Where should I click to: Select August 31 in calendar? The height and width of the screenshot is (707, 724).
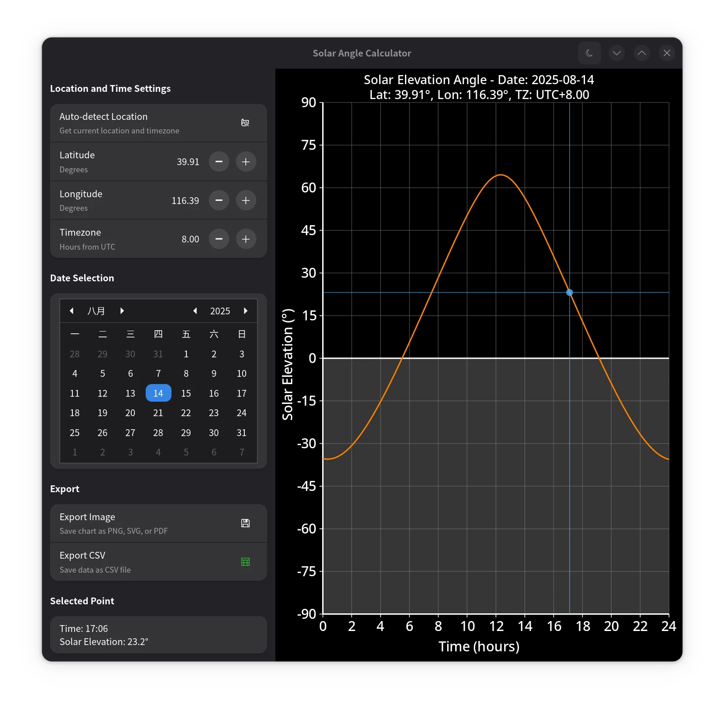point(242,432)
